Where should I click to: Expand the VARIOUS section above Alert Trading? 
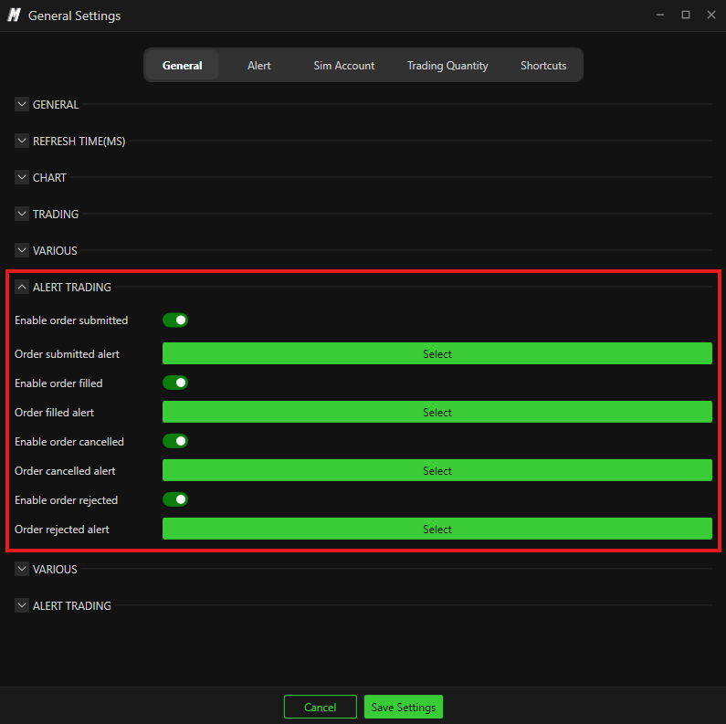[22, 250]
